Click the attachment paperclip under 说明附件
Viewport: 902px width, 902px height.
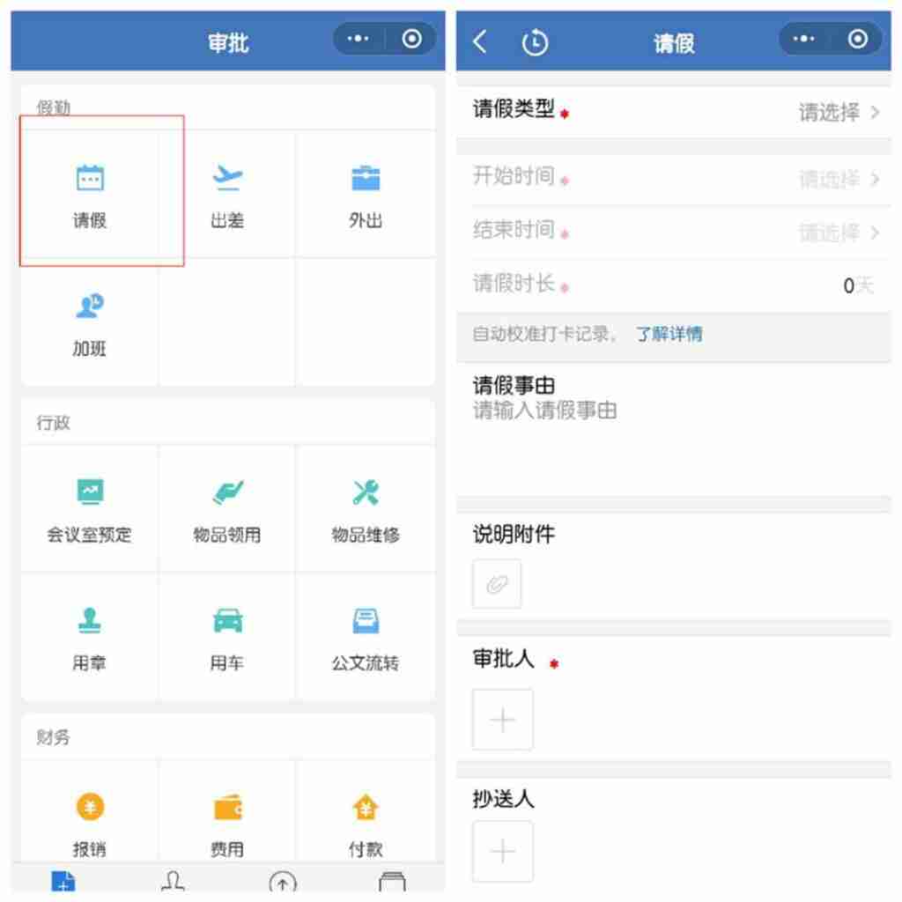pyautogui.click(x=498, y=583)
